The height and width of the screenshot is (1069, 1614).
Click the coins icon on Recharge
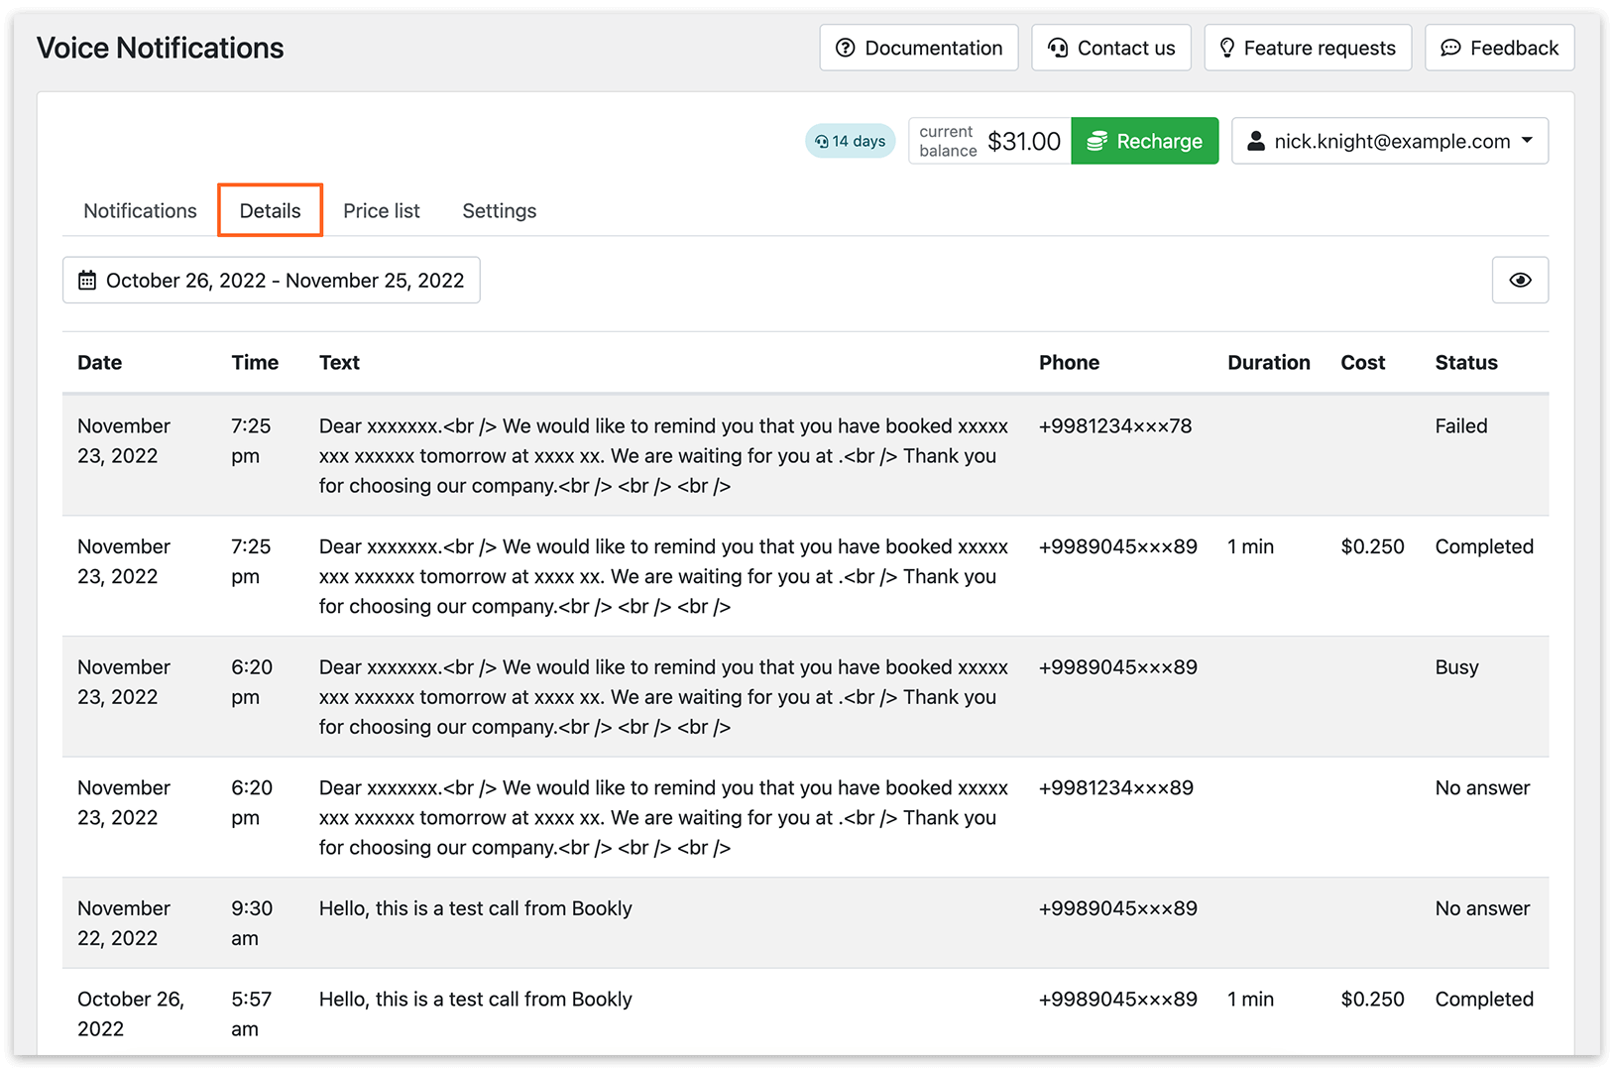pyautogui.click(x=1096, y=142)
